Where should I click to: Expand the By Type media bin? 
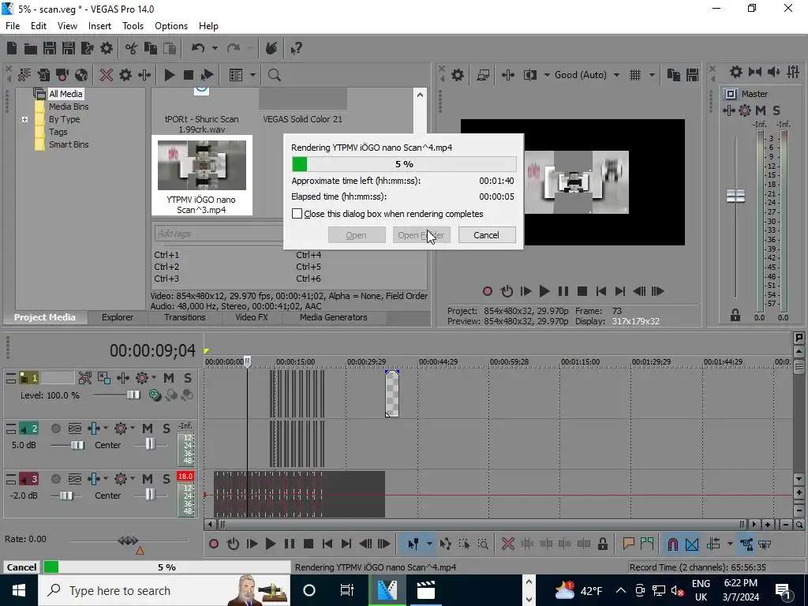(24, 120)
